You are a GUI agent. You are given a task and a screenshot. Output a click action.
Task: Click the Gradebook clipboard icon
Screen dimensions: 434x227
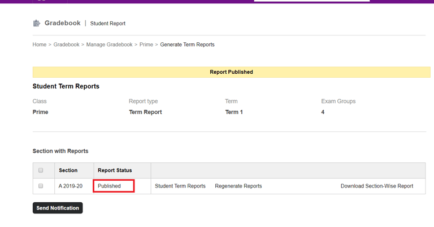37,23
